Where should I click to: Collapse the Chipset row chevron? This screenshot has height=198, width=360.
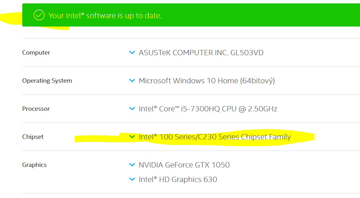point(132,137)
